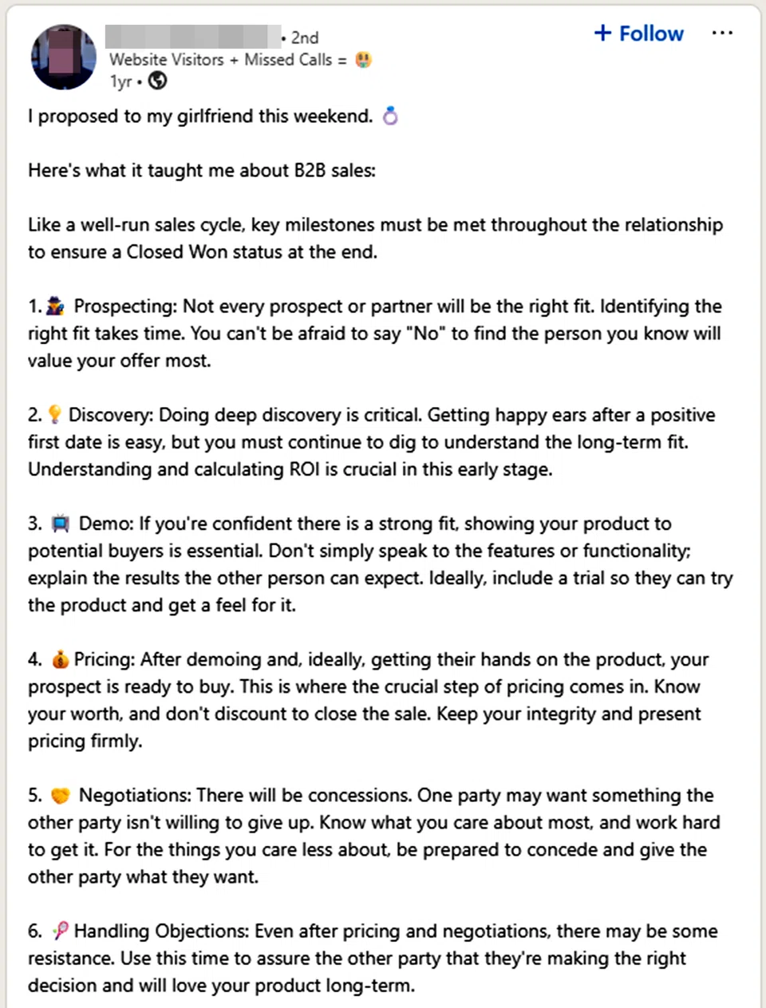Click the detective emoji beside Prospecting
This screenshot has height=1008, width=766.
55,306
